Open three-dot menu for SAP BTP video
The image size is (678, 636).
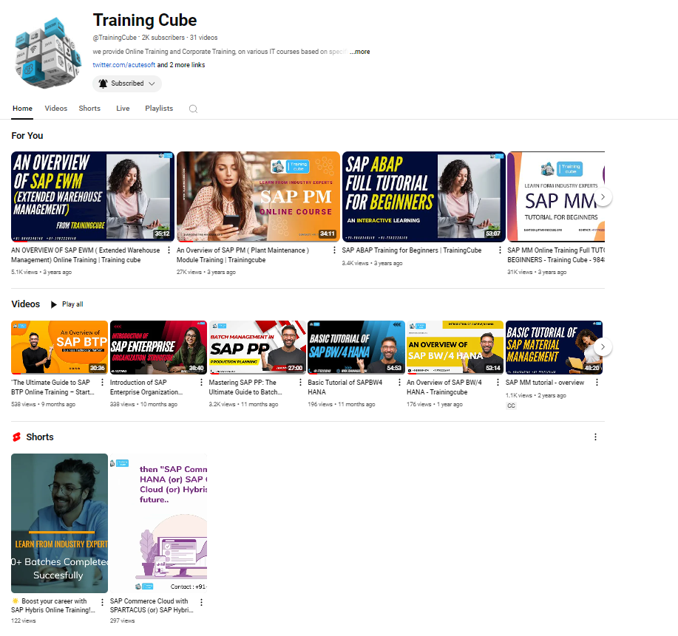103,383
